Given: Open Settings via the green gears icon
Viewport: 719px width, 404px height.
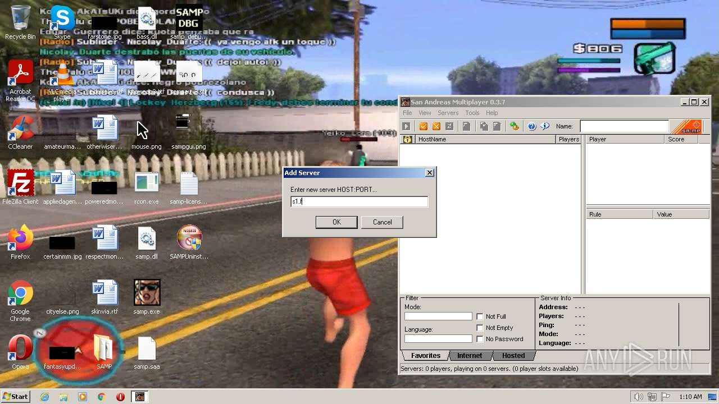Looking at the screenshot, I should [x=514, y=127].
